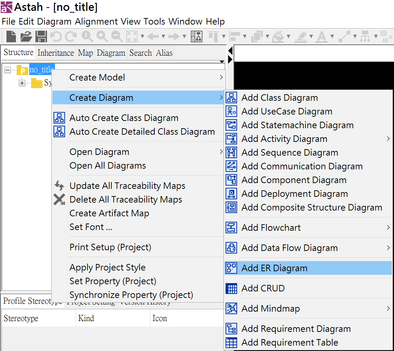This screenshot has width=394, height=351.
Task: Click the Astah application logo icon
Action: 6,7
